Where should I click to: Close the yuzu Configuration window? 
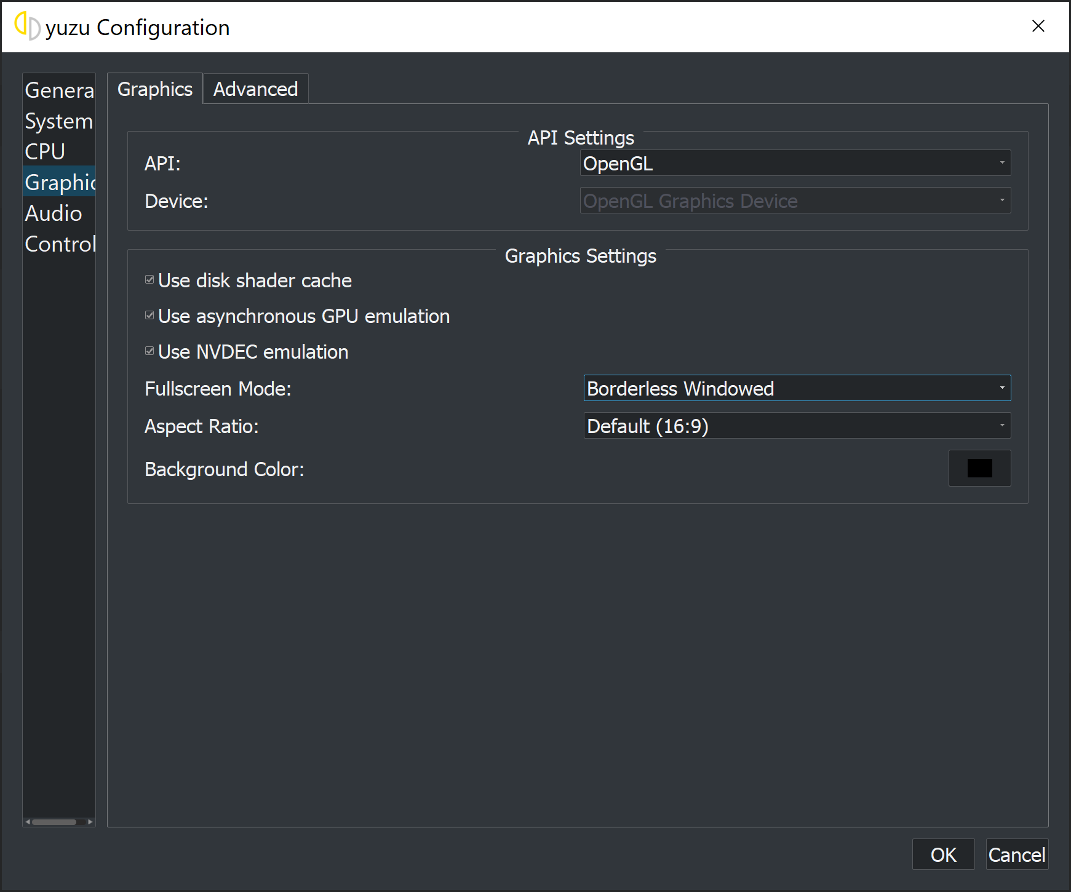tap(1038, 26)
